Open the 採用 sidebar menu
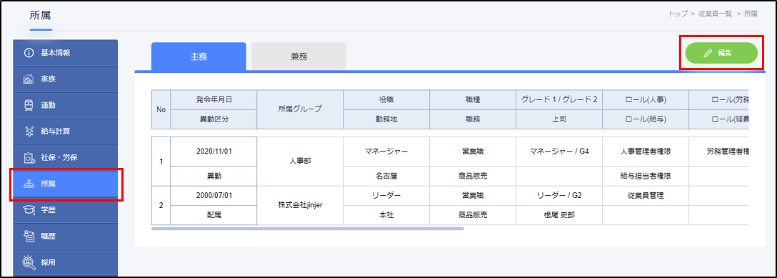This screenshot has width=777, height=278. coord(66,263)
